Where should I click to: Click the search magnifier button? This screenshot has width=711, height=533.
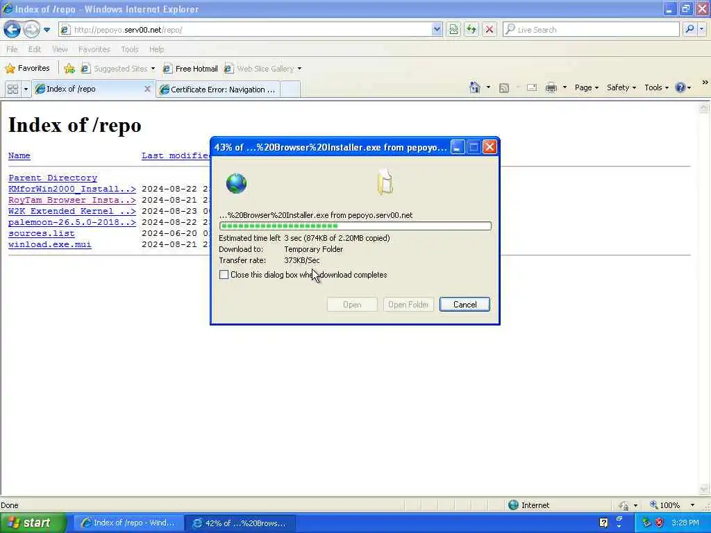[x=689, y=30]
